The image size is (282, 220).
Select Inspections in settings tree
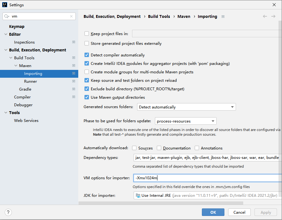(24, 42)
